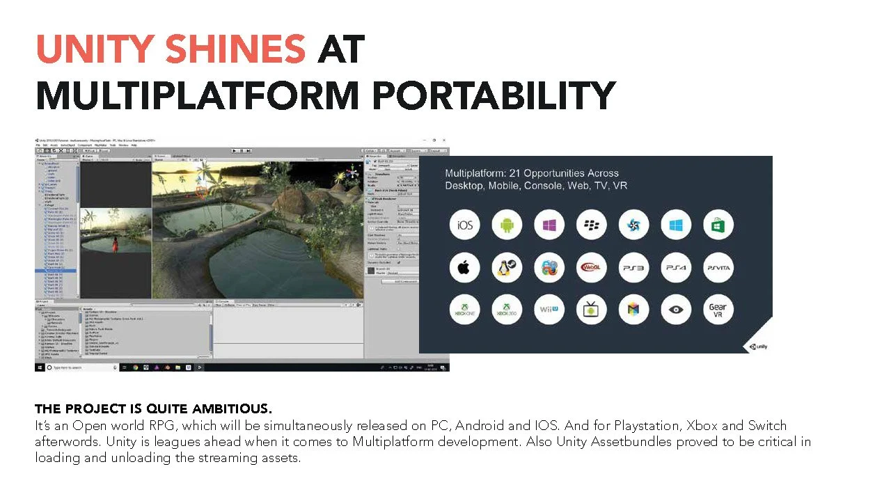891x501 pixels.
Task: Click the Xbox One platform icon
Action: tap(465, 310)
